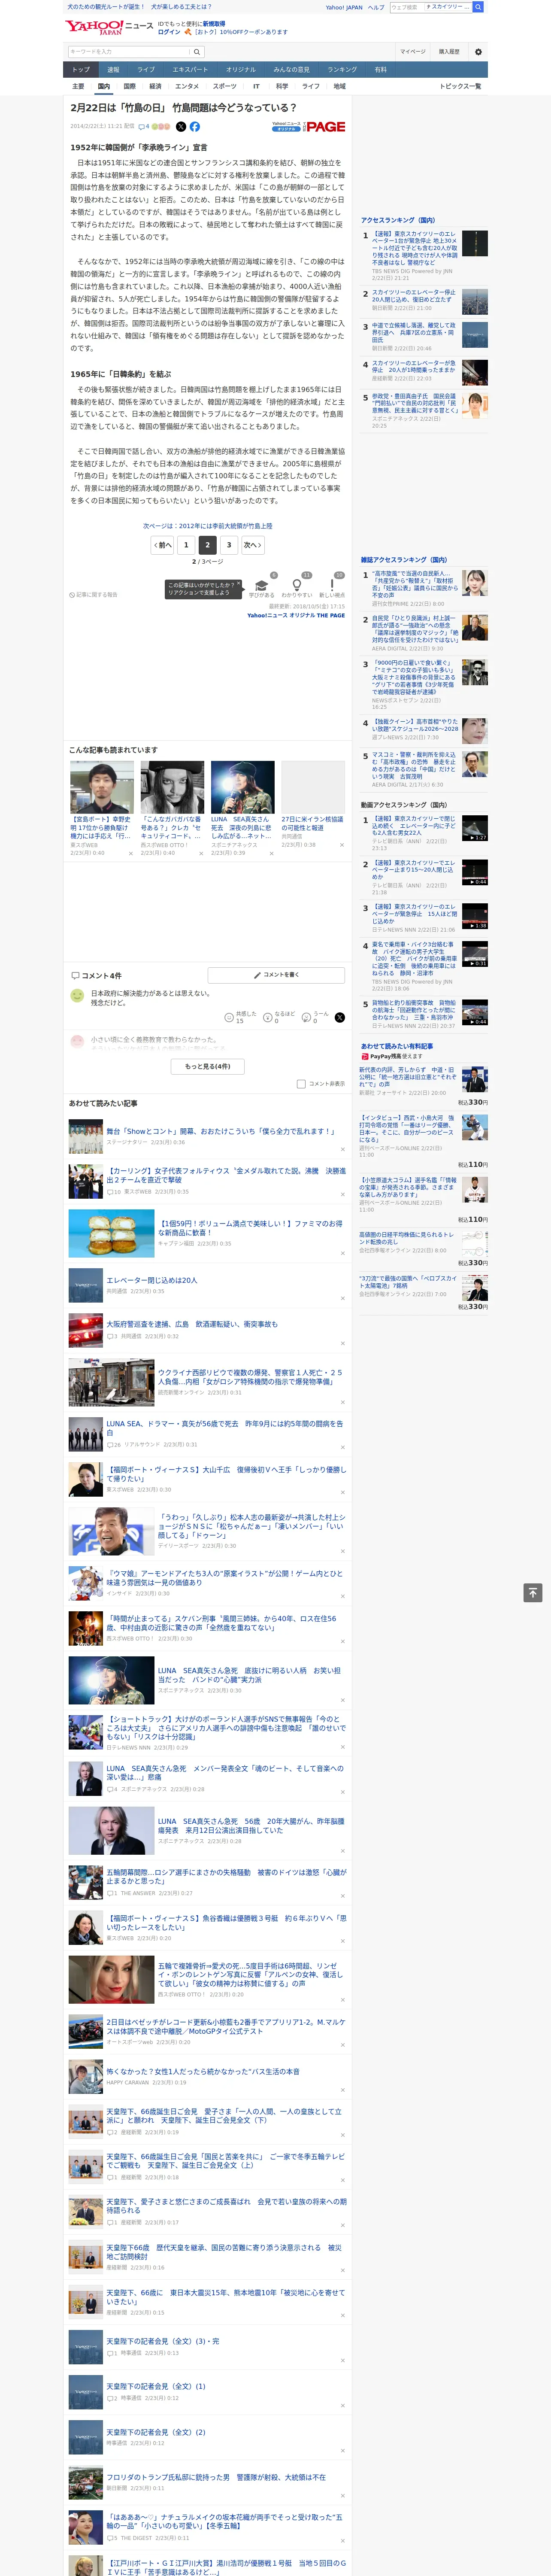Share article on Facebook icon below headline

[x=195, y=127]
